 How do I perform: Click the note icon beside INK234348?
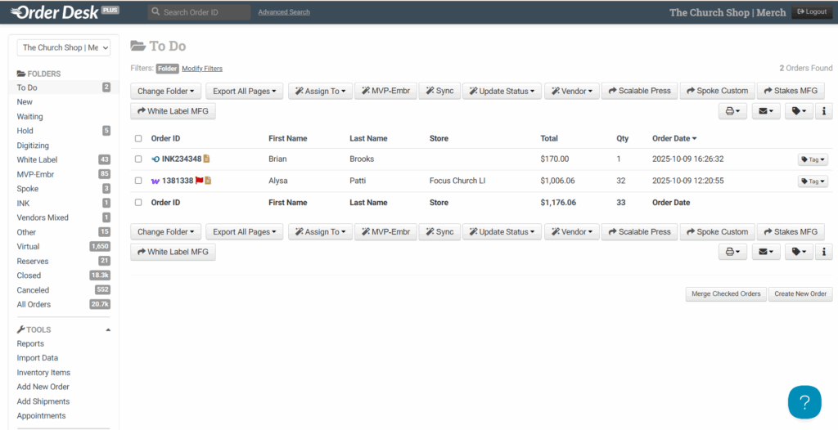coord(207,159)
